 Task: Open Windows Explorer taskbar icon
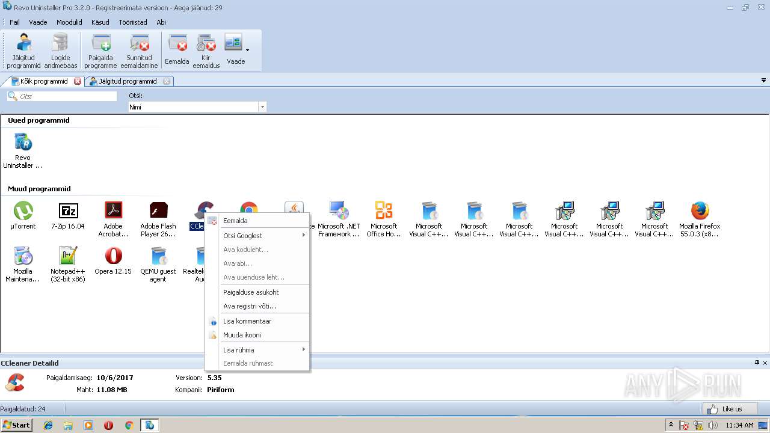68,425
